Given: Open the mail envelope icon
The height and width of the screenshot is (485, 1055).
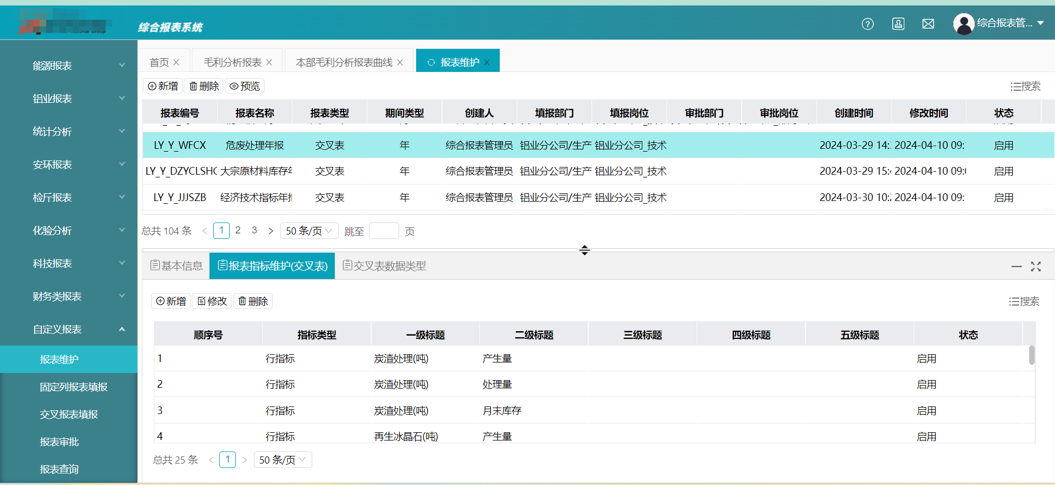Looking at the screenshot, I should pos(929,24).
